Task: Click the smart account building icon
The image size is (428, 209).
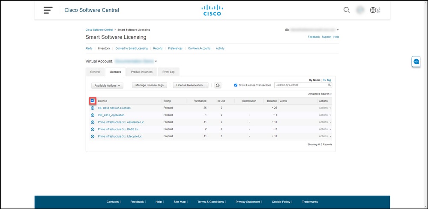Action: [287, 29]
